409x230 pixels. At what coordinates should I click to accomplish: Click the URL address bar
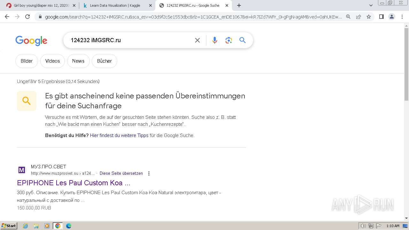193,17
